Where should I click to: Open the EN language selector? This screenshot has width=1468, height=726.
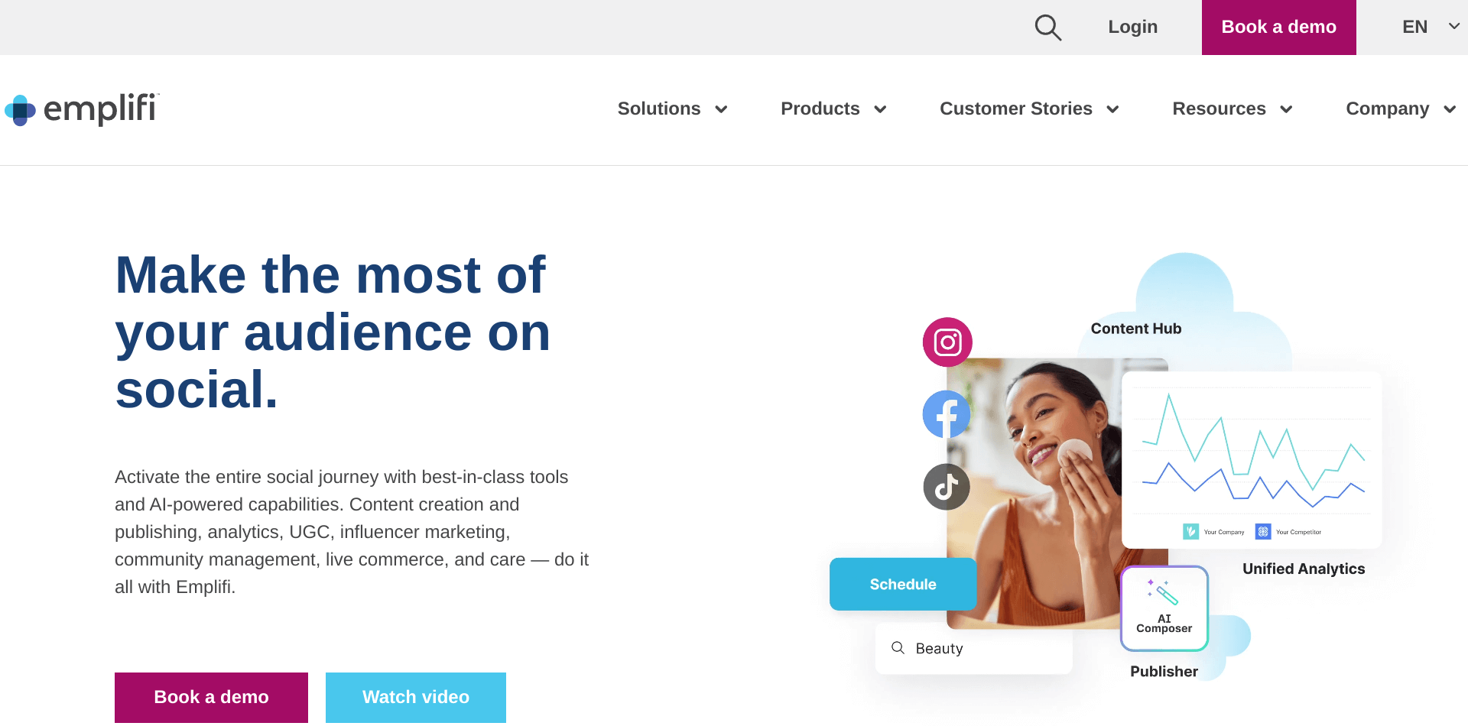point(1427,27)
